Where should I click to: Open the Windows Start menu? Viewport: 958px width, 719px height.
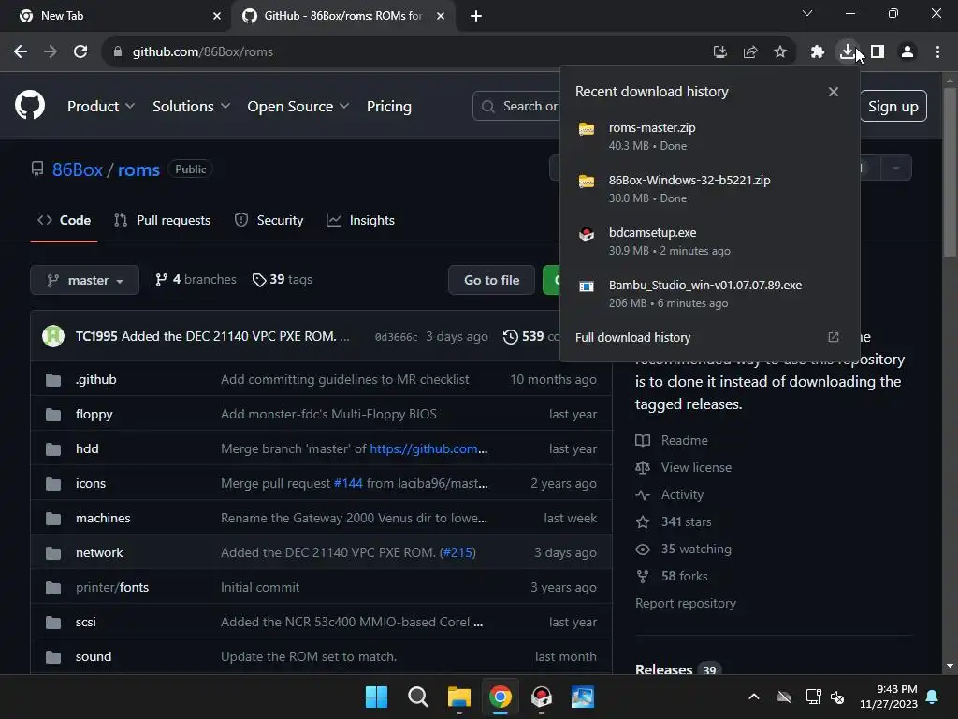376,697
